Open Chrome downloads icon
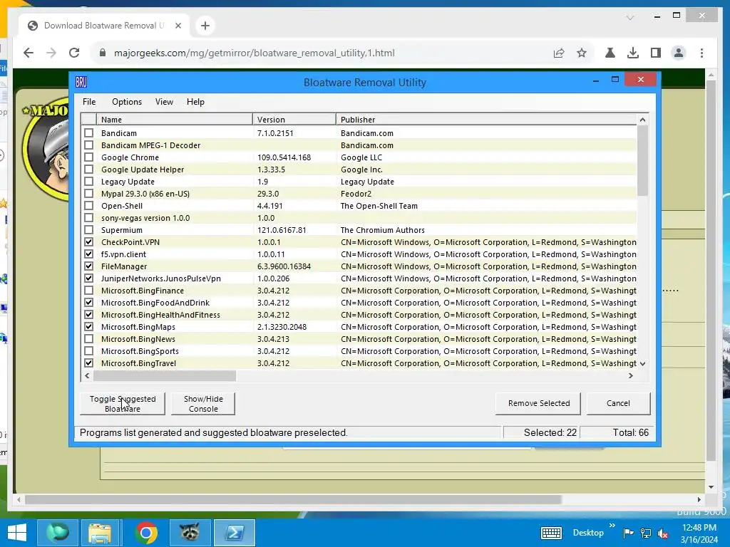 (633, 53)
